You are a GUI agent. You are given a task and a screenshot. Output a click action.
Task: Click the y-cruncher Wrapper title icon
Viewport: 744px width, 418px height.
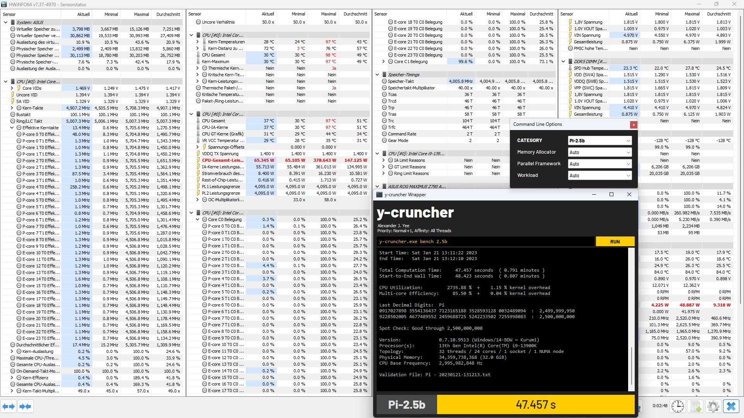point(379,195)
